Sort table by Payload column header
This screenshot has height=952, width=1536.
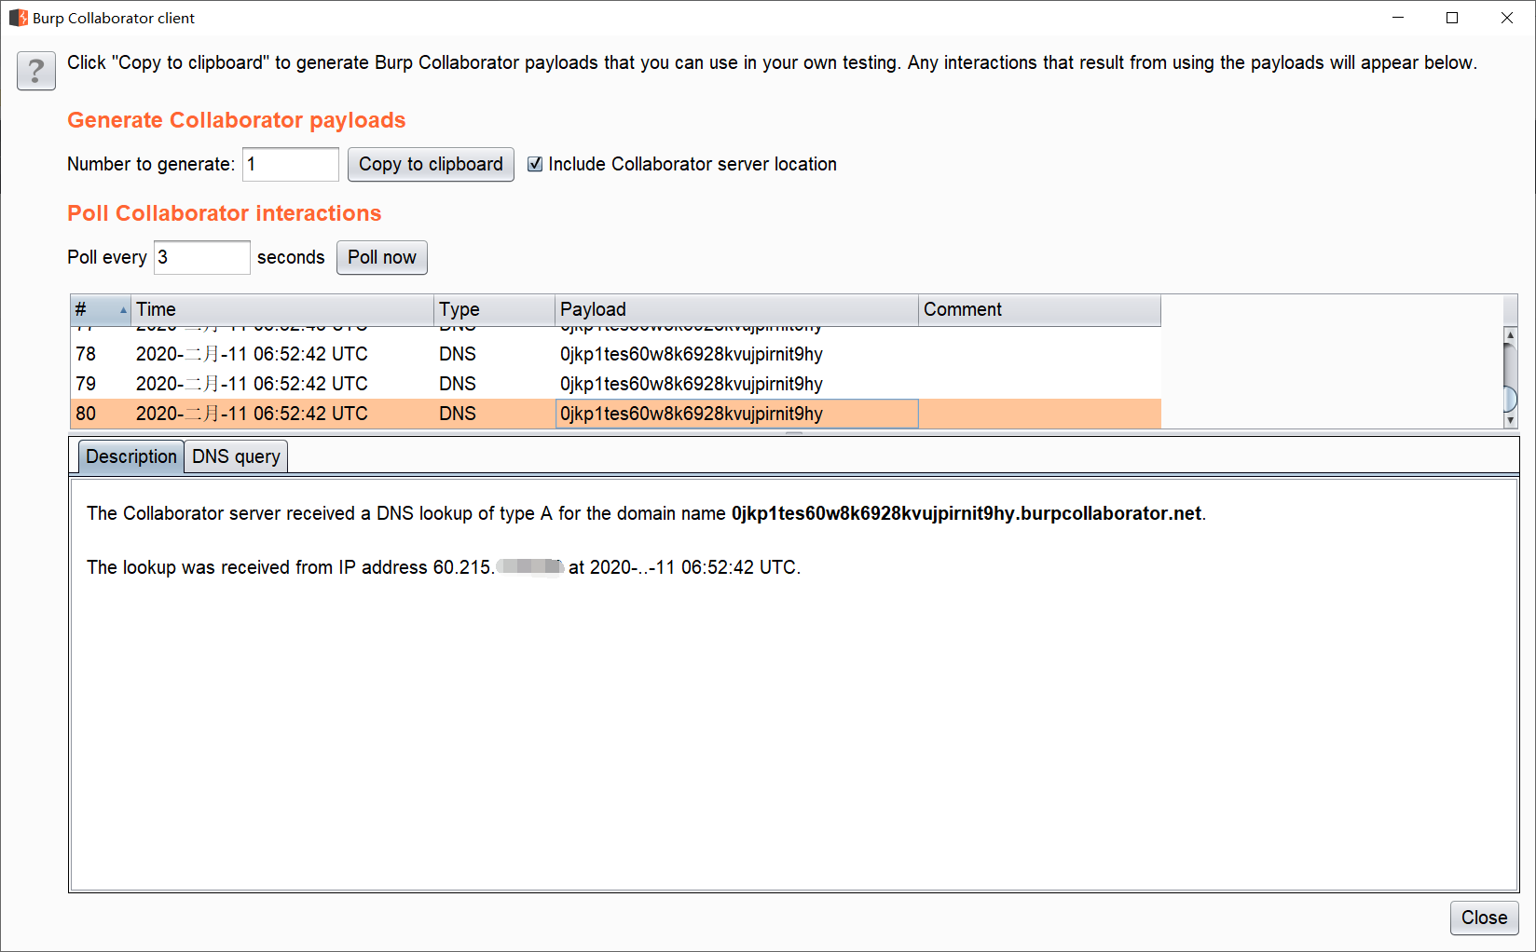pyautogui.click(x=736, y=309)
